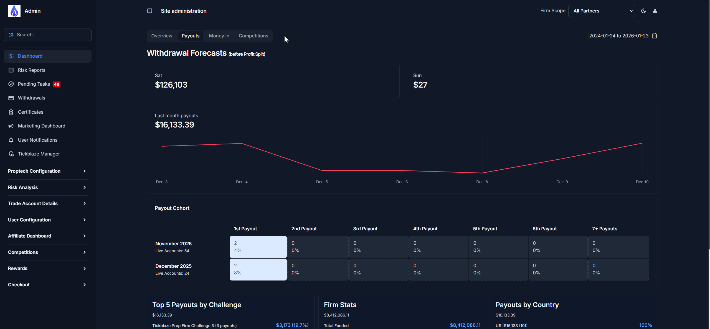Click the calendar icon in date range

point(654,36)
